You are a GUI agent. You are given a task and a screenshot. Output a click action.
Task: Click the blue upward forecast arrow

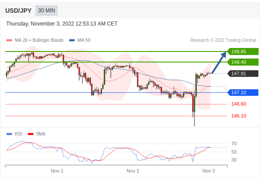[219, 62]
